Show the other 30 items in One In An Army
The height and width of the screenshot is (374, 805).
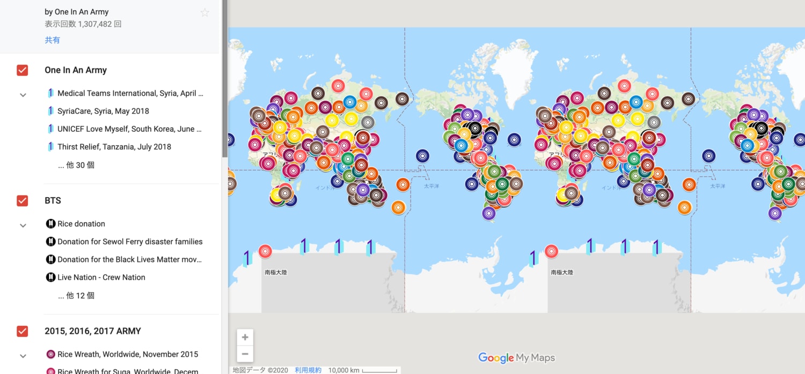[76, 165]
